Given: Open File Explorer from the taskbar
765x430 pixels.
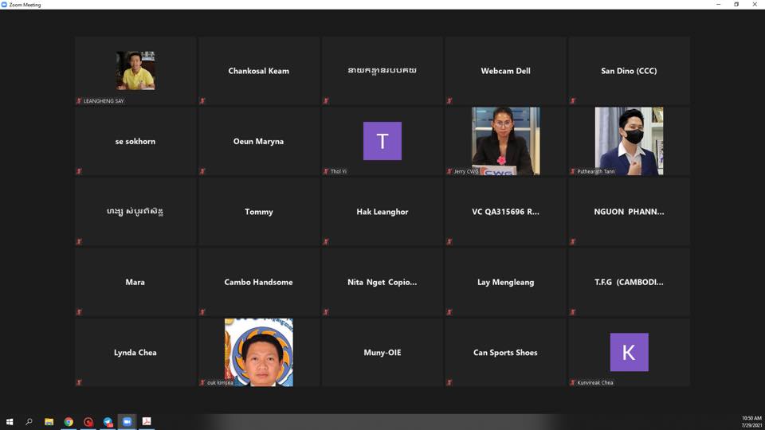Looking at the screenshot, I should tap(49, 421).
